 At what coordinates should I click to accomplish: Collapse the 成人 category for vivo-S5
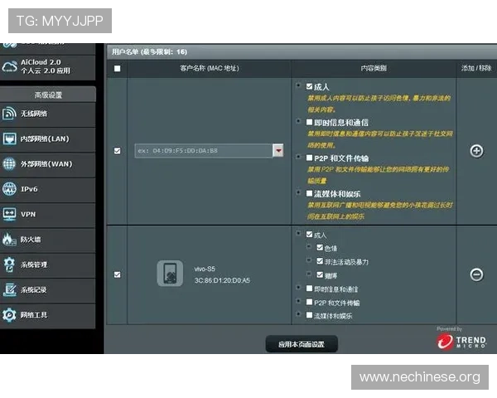click(x=297, y=234)
